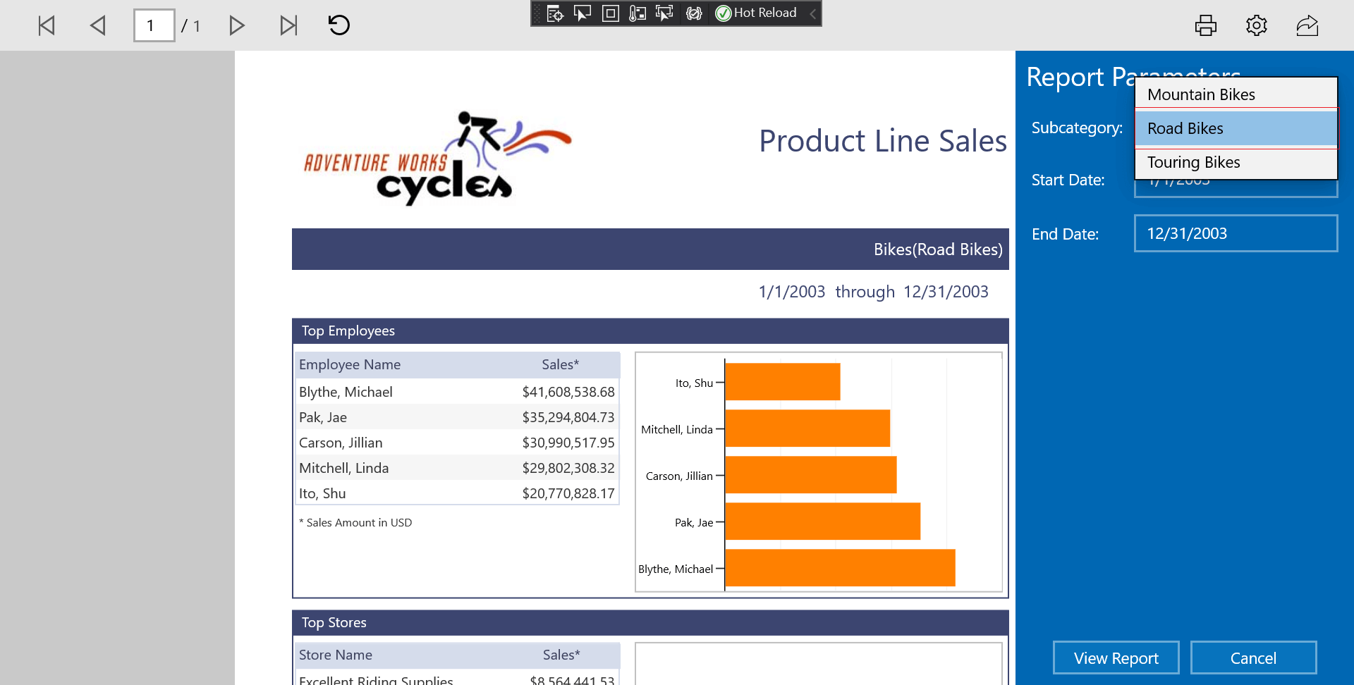Click the $41,608,538.68 sales value
Image resolution: width=1354 pixels, height=685 pixels.
(568, 392)
